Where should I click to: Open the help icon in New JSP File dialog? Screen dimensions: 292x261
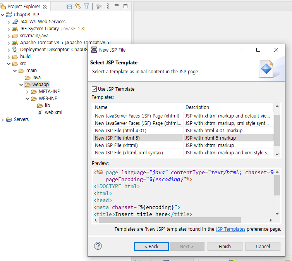[x=98, y=246]
